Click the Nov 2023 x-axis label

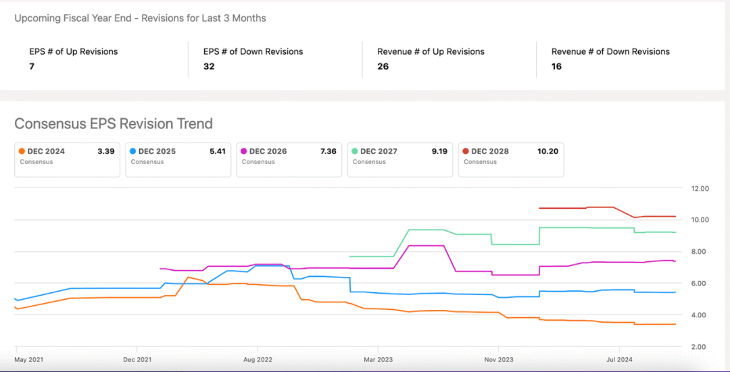coord(498,360)
